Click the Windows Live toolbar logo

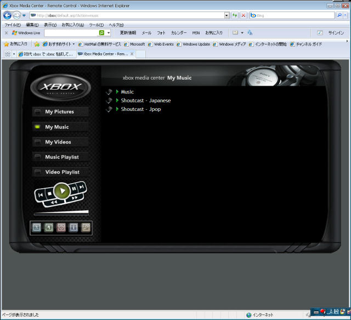tap(26, 33)
